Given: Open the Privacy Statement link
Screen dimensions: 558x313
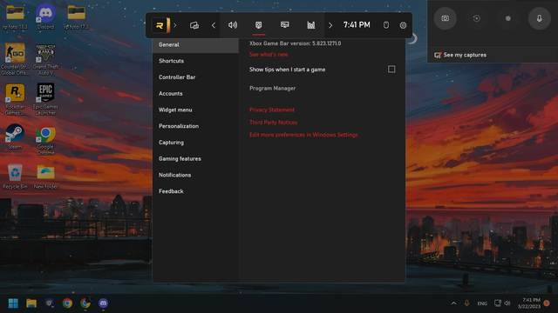Looking at the screenshot, I should (x=272, y=110).
